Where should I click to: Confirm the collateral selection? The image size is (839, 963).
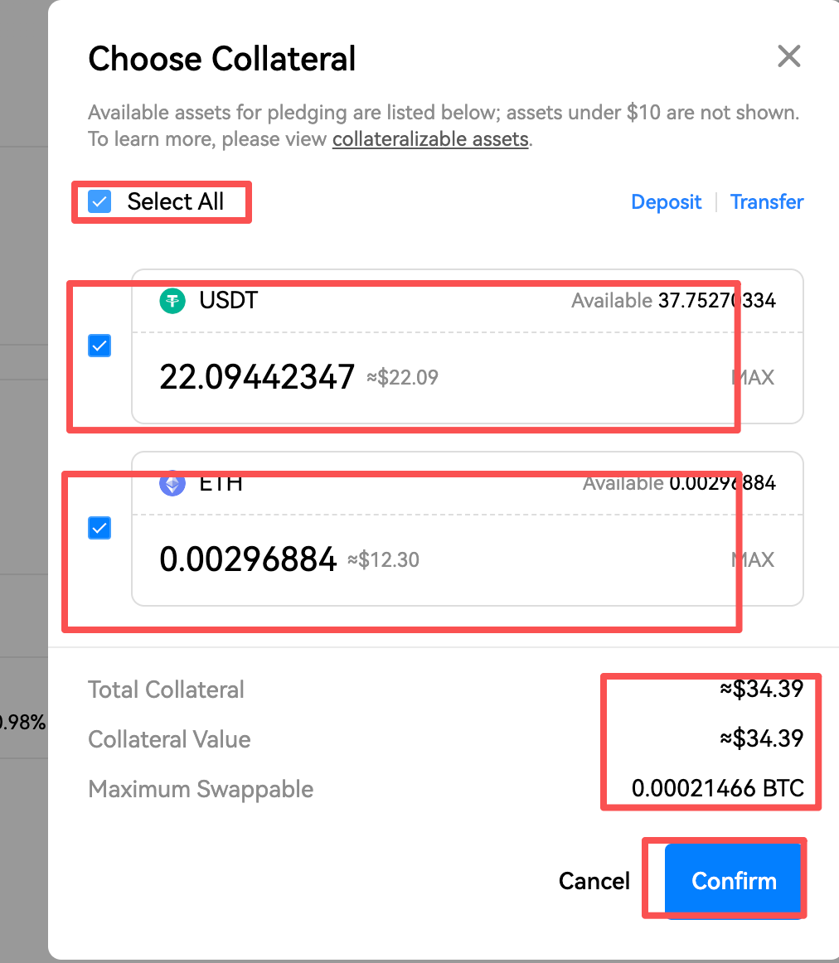(x=734, y=880)
